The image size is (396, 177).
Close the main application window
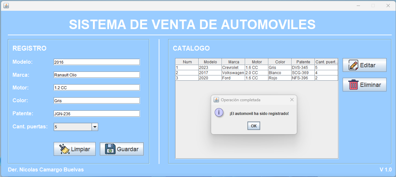point(388,6)
